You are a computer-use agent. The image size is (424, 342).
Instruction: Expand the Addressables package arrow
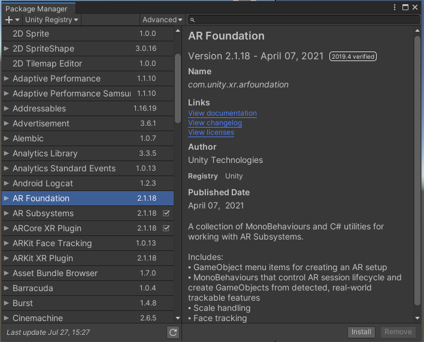pyautogui.click(x=6, y=108)
